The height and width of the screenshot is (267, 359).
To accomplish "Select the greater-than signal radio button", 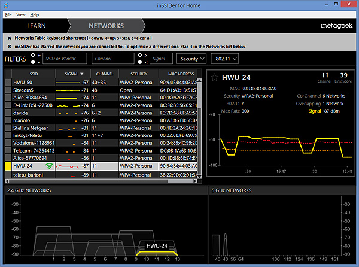I will pyautogui.click(x=140, y=55).
